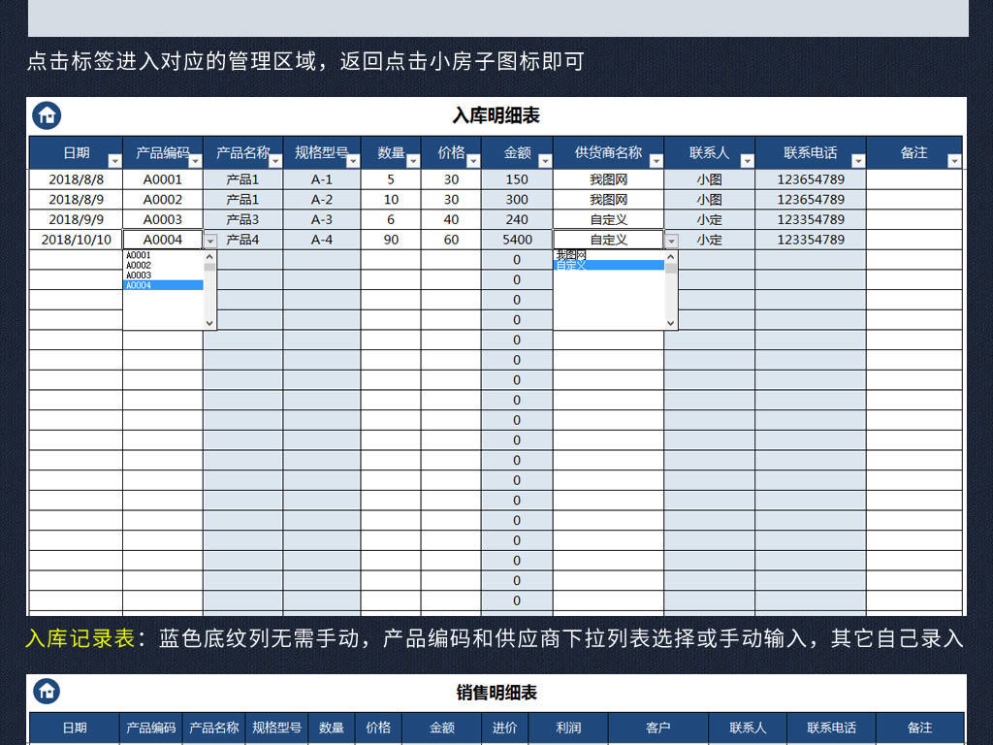Image resolution: width=993 pixels, height=745 pixels.
Task: Open the 产品编码 filter dropdown in 入库明细表
Action: point(195,161)
